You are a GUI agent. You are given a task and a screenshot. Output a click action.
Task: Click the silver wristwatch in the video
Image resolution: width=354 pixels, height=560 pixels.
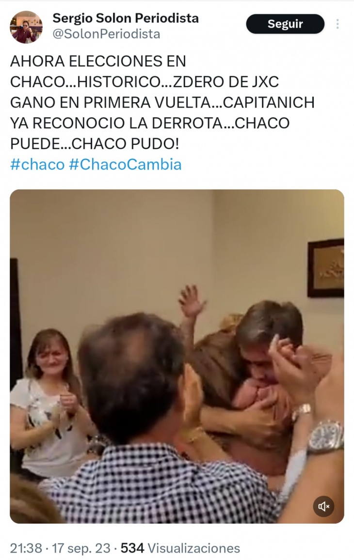pyautogui.click(x=326, y=437)
